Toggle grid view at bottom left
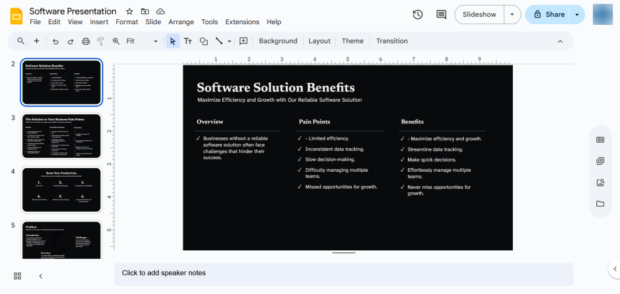The height and width of the screenshot is (294, 620). point(18,276)
